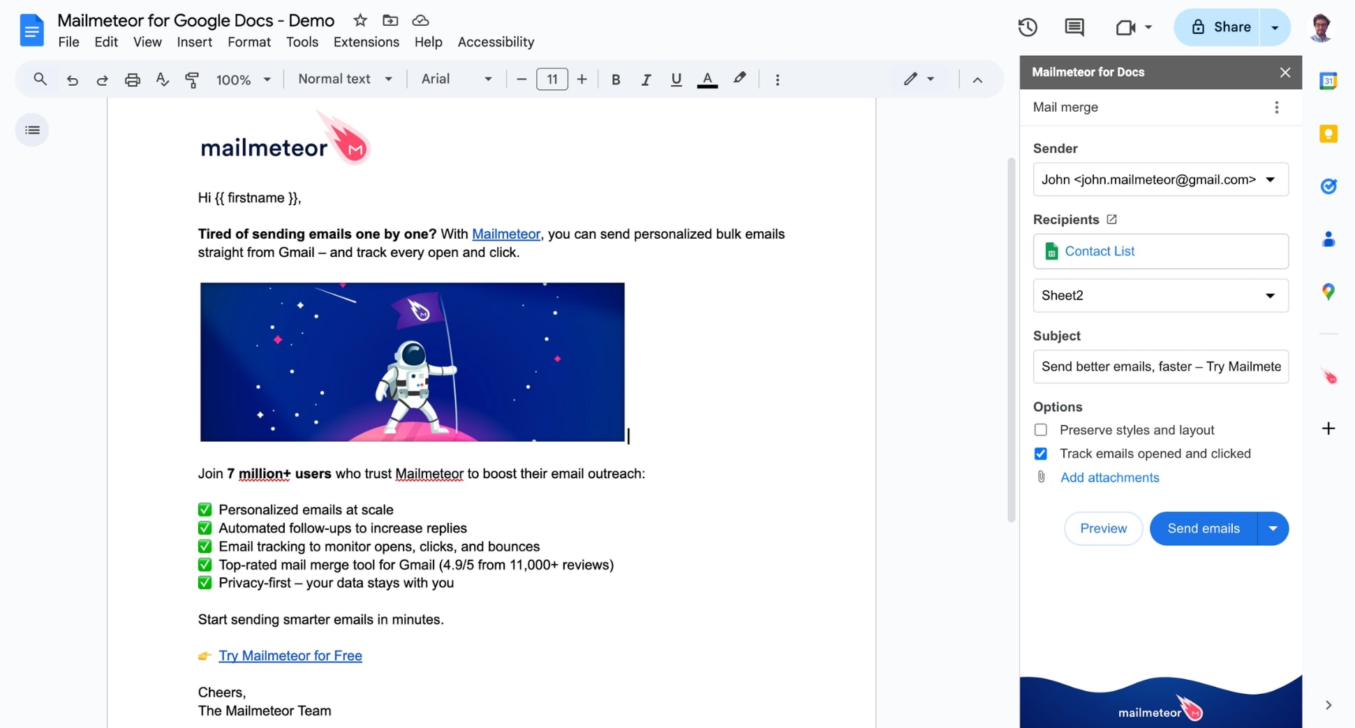Click the Subject input field
Viewport: 1355px width, 728px height.
(1160, 366)
